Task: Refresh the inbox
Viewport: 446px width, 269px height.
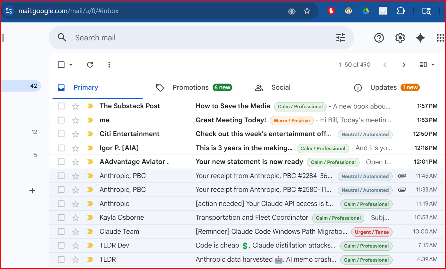Action: (x=90, y=65)
